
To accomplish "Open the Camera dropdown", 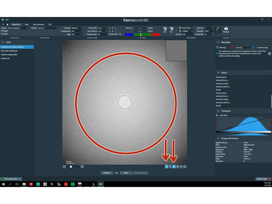I will point(48,28).
